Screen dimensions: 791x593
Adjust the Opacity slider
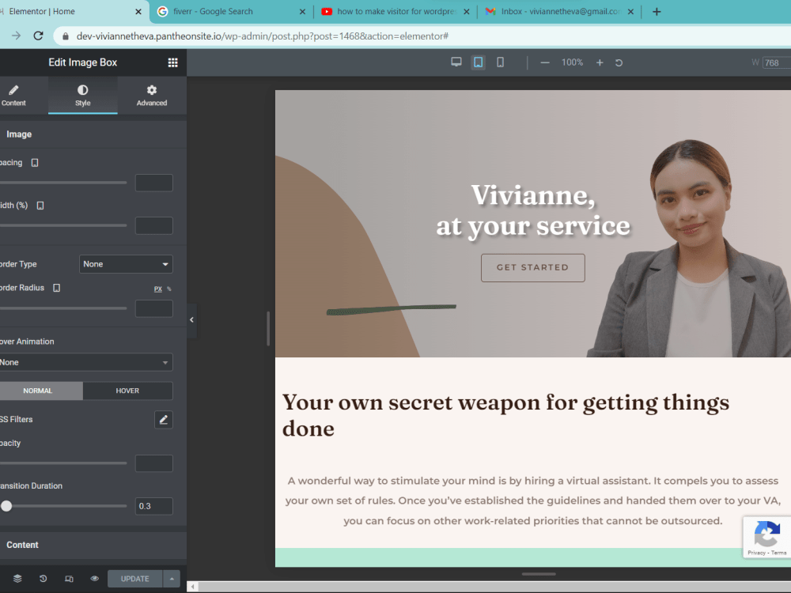pos(62,463)
